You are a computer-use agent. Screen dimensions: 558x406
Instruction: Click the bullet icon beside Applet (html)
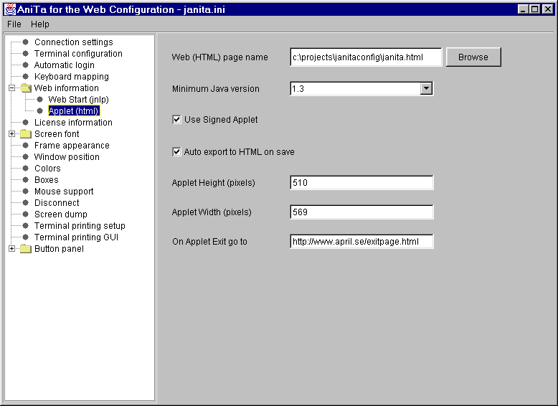point(40,110)
